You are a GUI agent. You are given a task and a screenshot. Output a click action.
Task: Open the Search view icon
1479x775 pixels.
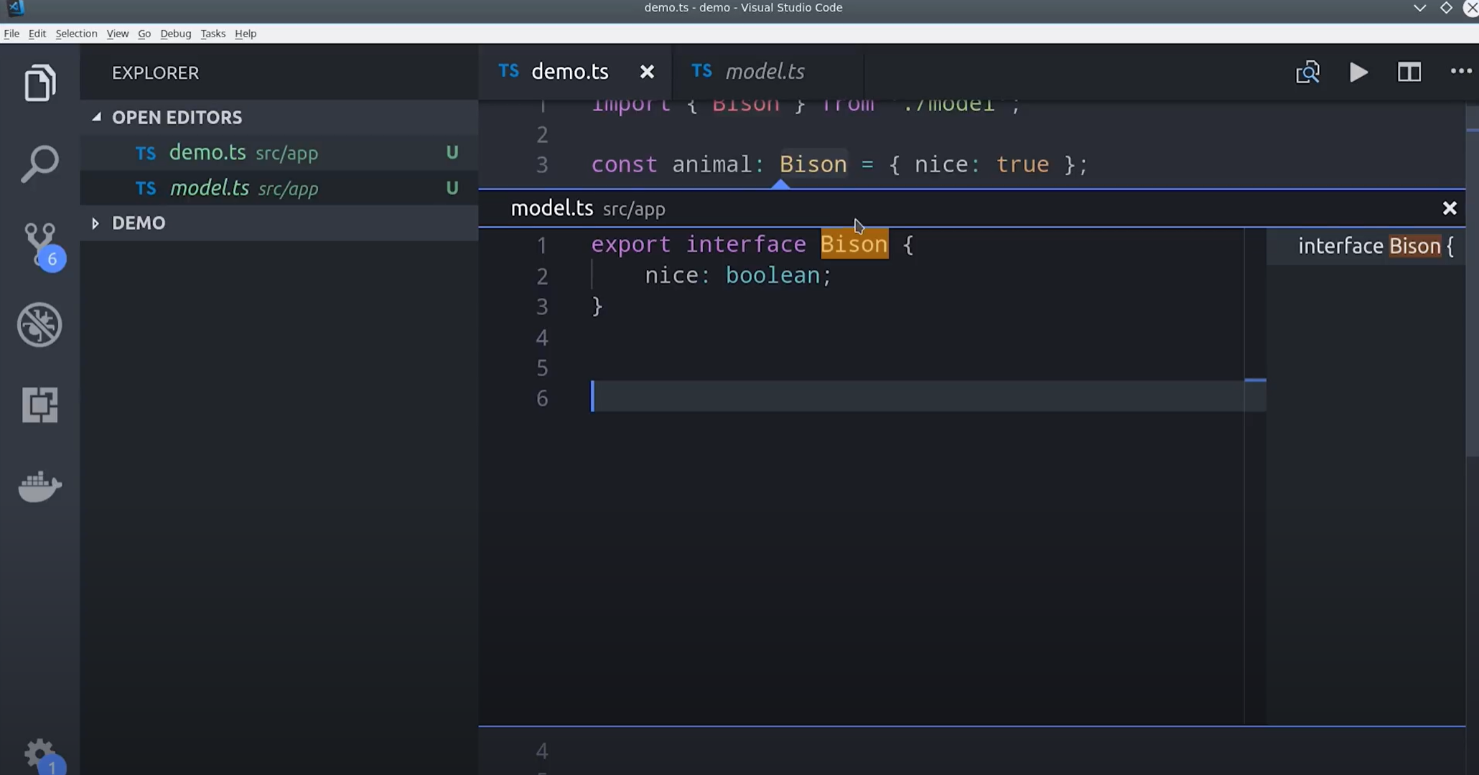pos(39,164)
